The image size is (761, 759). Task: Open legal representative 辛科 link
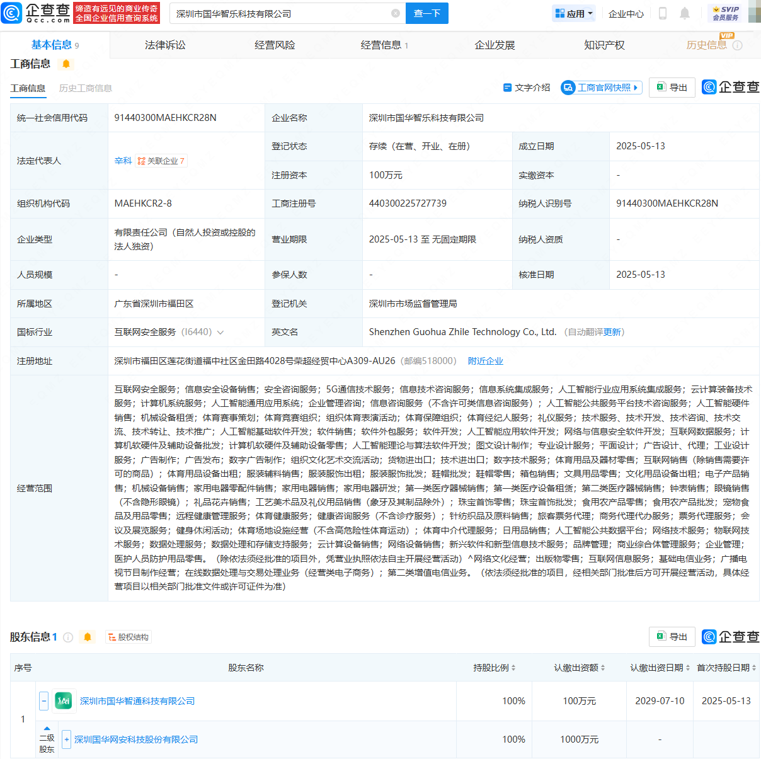coord(123,161)
